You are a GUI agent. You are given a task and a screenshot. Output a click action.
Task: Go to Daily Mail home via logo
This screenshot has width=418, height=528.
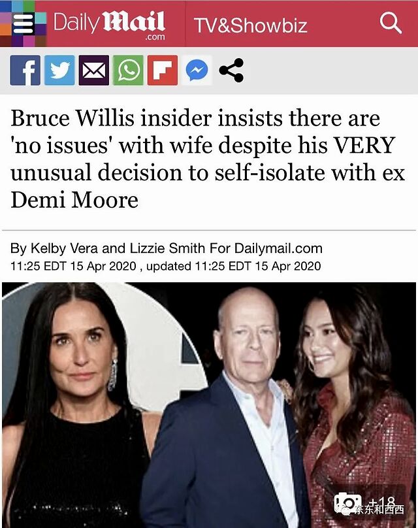[109, 25]
